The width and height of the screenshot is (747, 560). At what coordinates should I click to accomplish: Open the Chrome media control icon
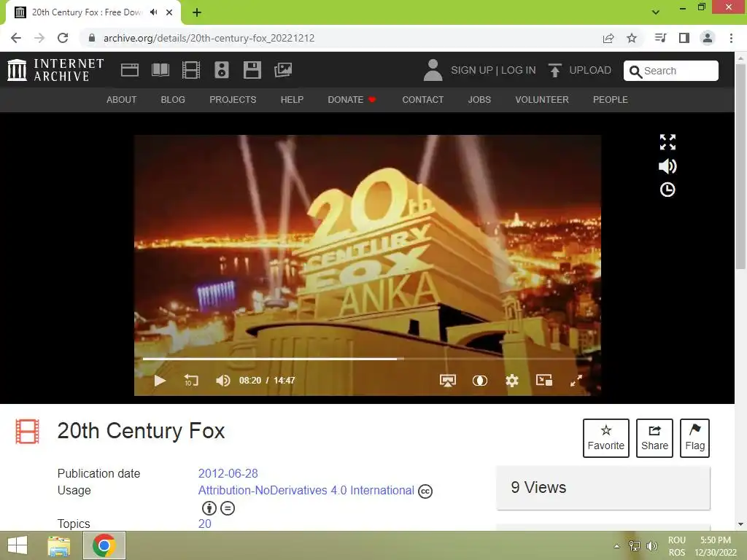tap(660, 38)
